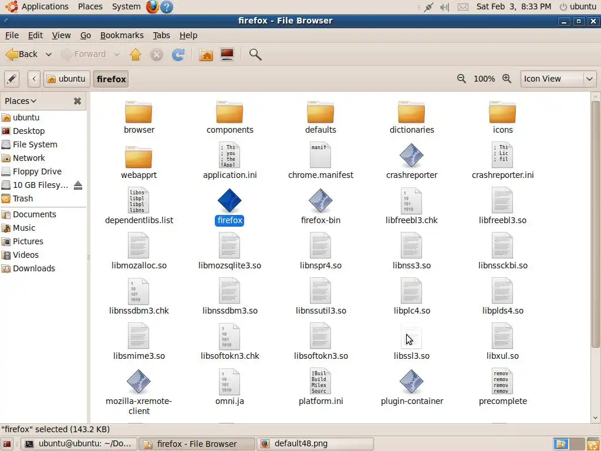Open Downloads bookmark in sidebar

coord(33,268)
